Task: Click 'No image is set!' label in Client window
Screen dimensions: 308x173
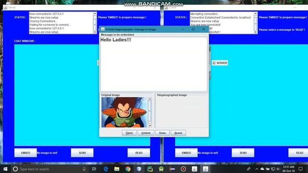Action: [208, 153]
